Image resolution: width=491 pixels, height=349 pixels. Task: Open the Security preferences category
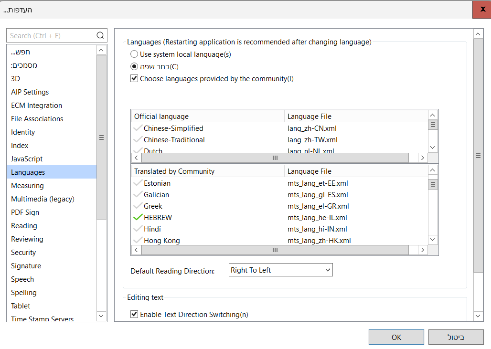pos(23,253)
